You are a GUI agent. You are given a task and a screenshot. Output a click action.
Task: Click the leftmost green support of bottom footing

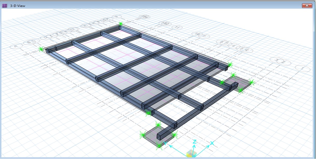point(142,135)
